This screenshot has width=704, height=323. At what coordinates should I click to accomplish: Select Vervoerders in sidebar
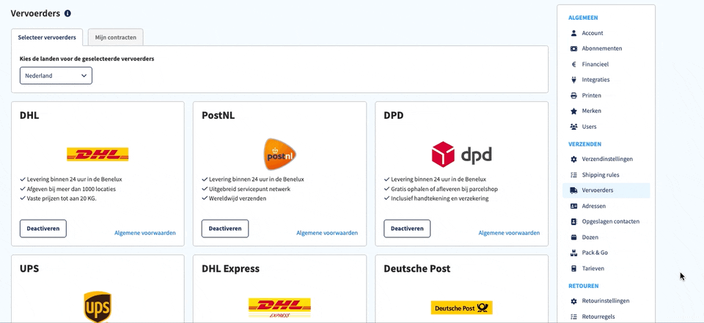point(606,190)
